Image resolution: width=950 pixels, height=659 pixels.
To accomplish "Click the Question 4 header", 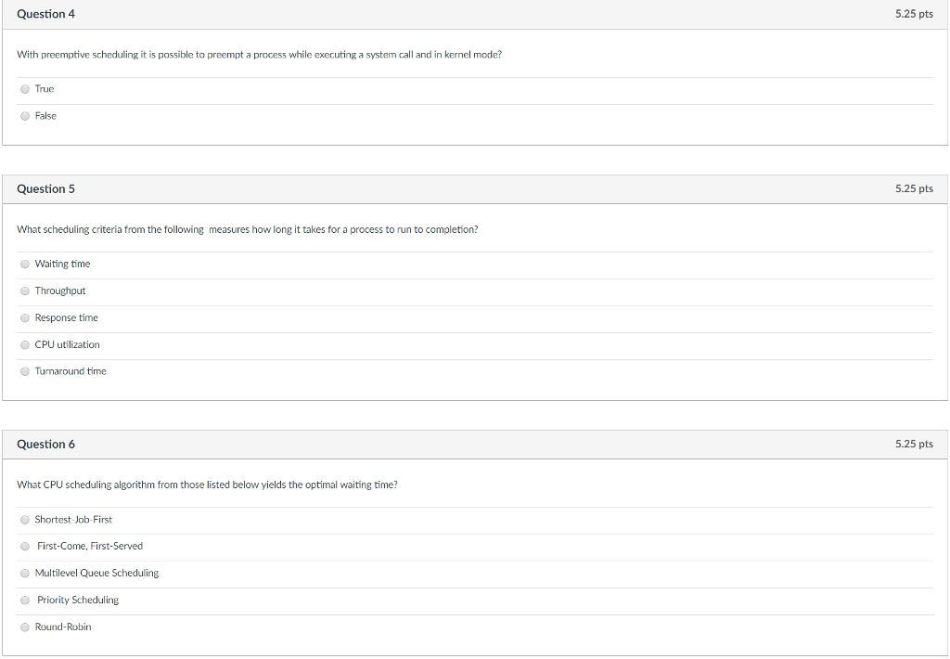I will [46, 14].
